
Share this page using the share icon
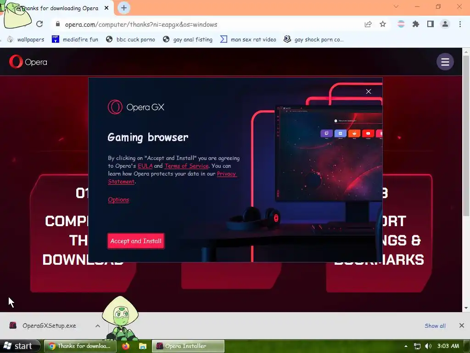coord(368,24)
